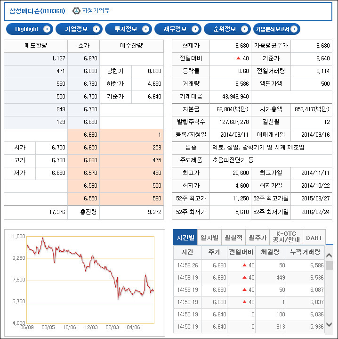The height and width of the screenshot is (339, 338).
Task: Click the trade list scrollbar thumb
Action: (329, 265)
